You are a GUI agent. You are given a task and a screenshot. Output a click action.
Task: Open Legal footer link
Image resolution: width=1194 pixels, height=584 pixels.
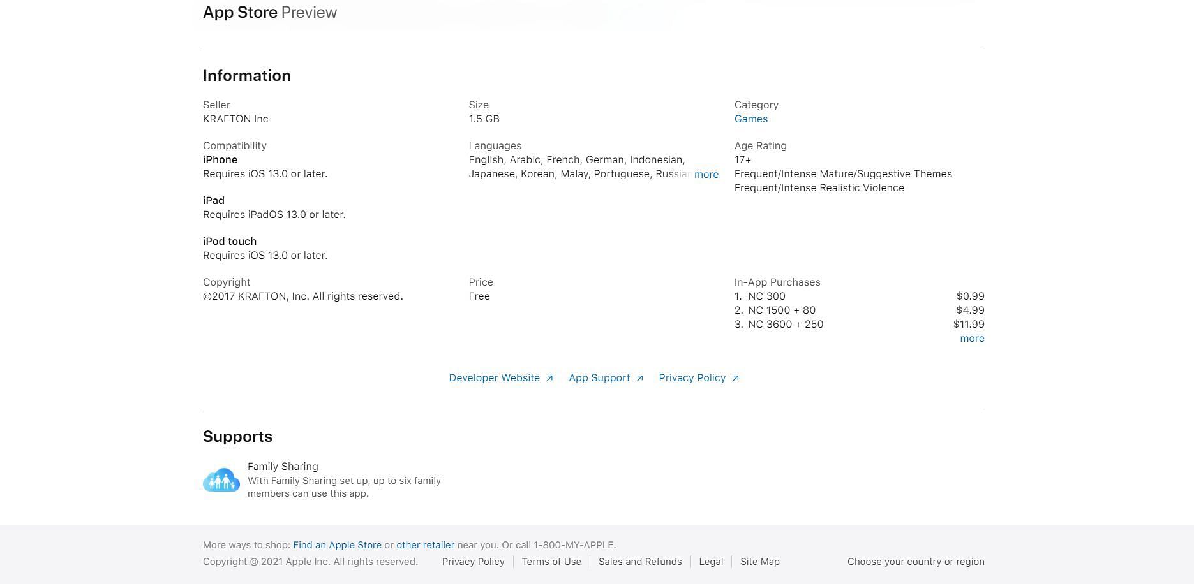[x=711, y=562]
